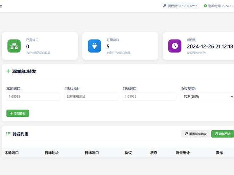
Task: Click the 目标端口 table column header
Action: (92, 153)
